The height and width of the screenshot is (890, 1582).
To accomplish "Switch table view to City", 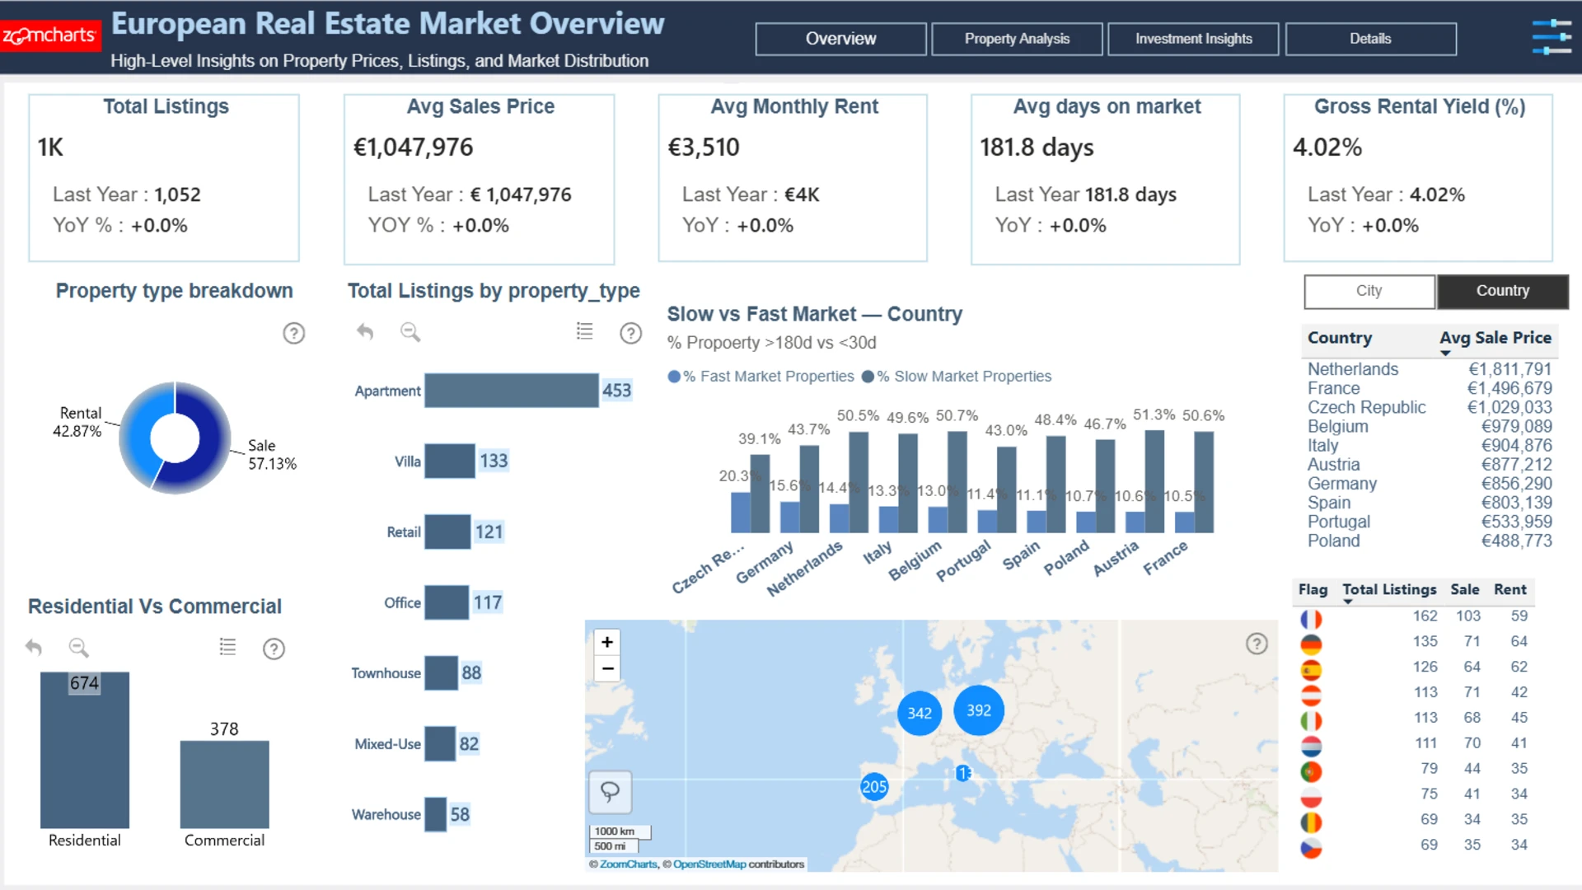I will [1369, 291].
